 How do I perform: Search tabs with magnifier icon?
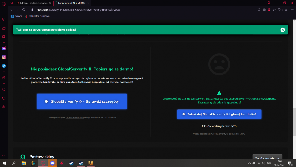coord(269,3)
